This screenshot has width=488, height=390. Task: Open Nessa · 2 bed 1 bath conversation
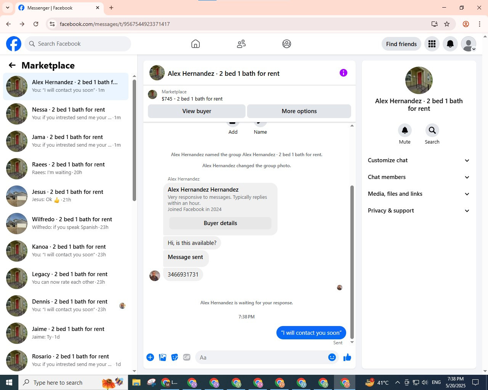(x=66, y=114)
